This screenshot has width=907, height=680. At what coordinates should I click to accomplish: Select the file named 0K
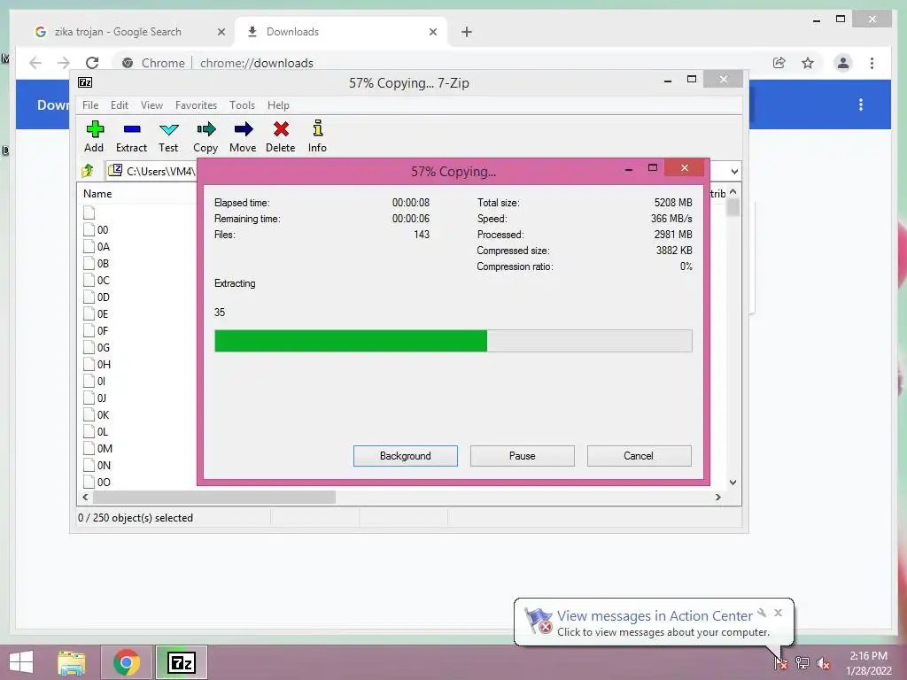pyautogui.click(x=103, y=414)
